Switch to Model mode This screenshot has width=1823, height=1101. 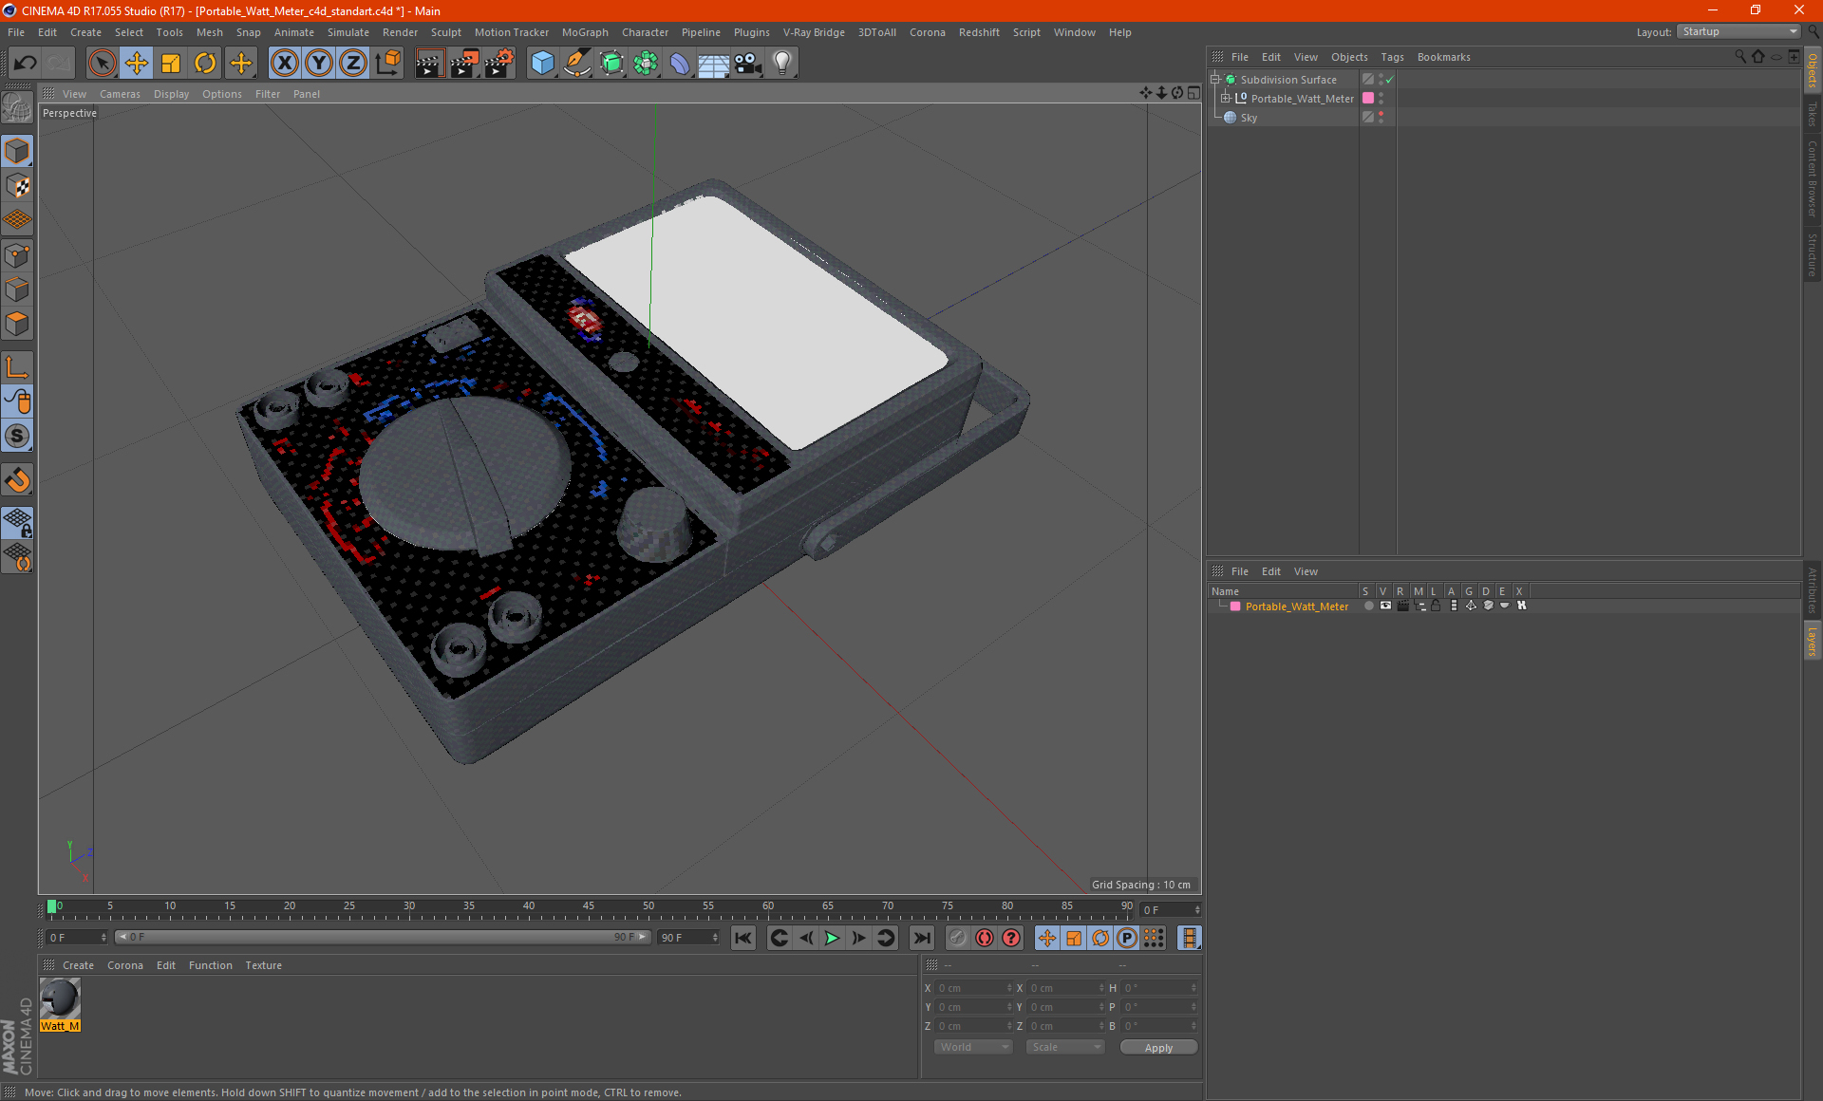17,151
